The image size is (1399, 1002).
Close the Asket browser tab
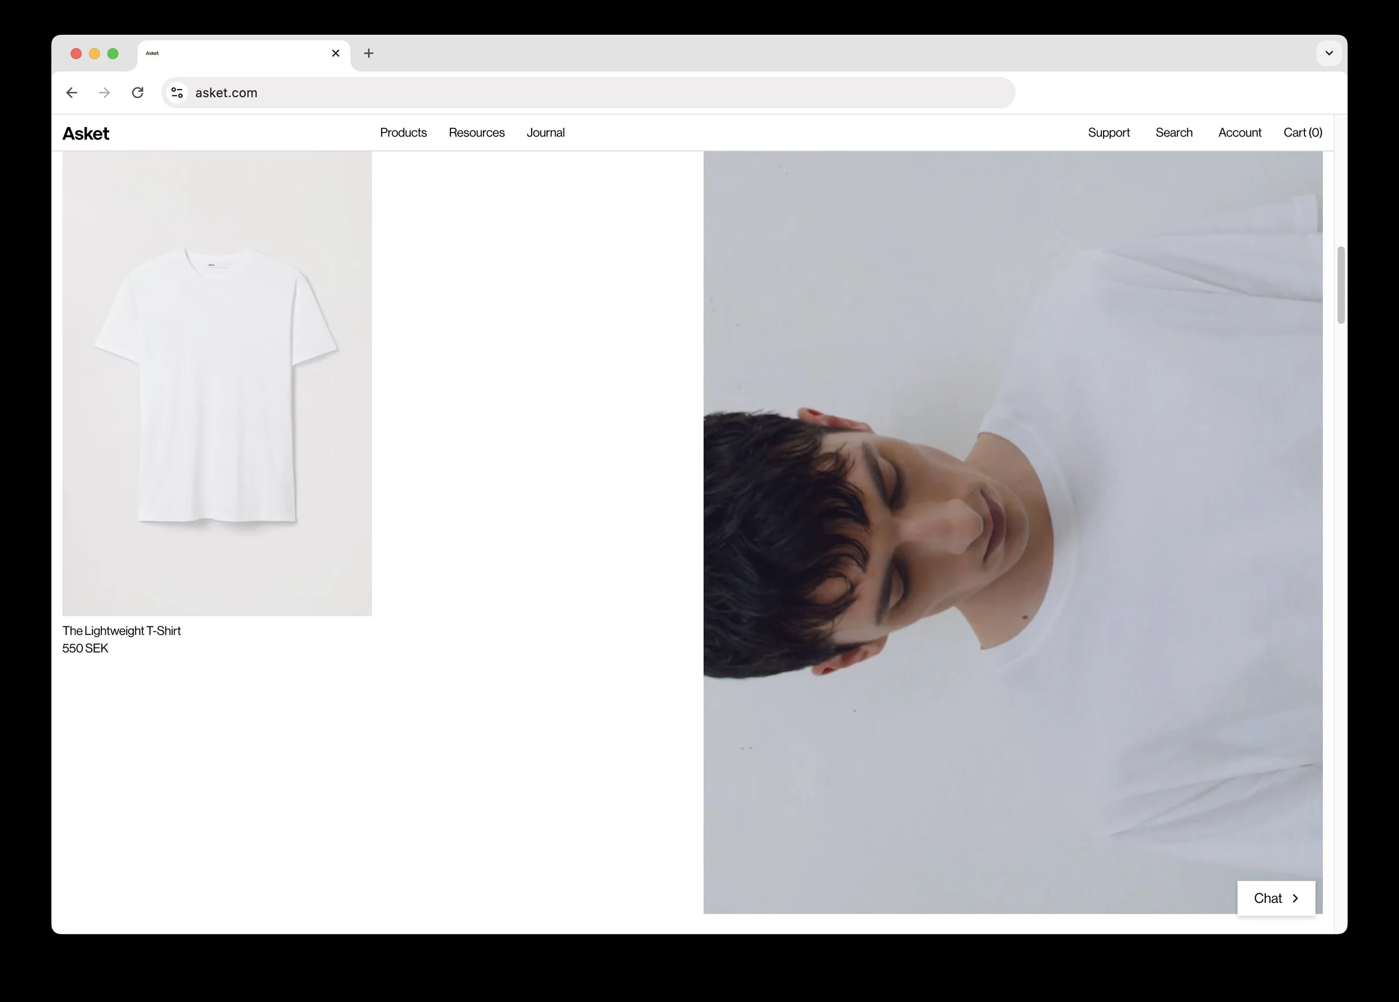click(336, 53)
